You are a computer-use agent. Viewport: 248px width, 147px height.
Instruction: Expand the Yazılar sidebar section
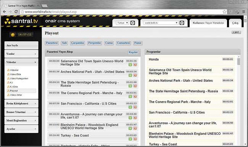(21, 54)
